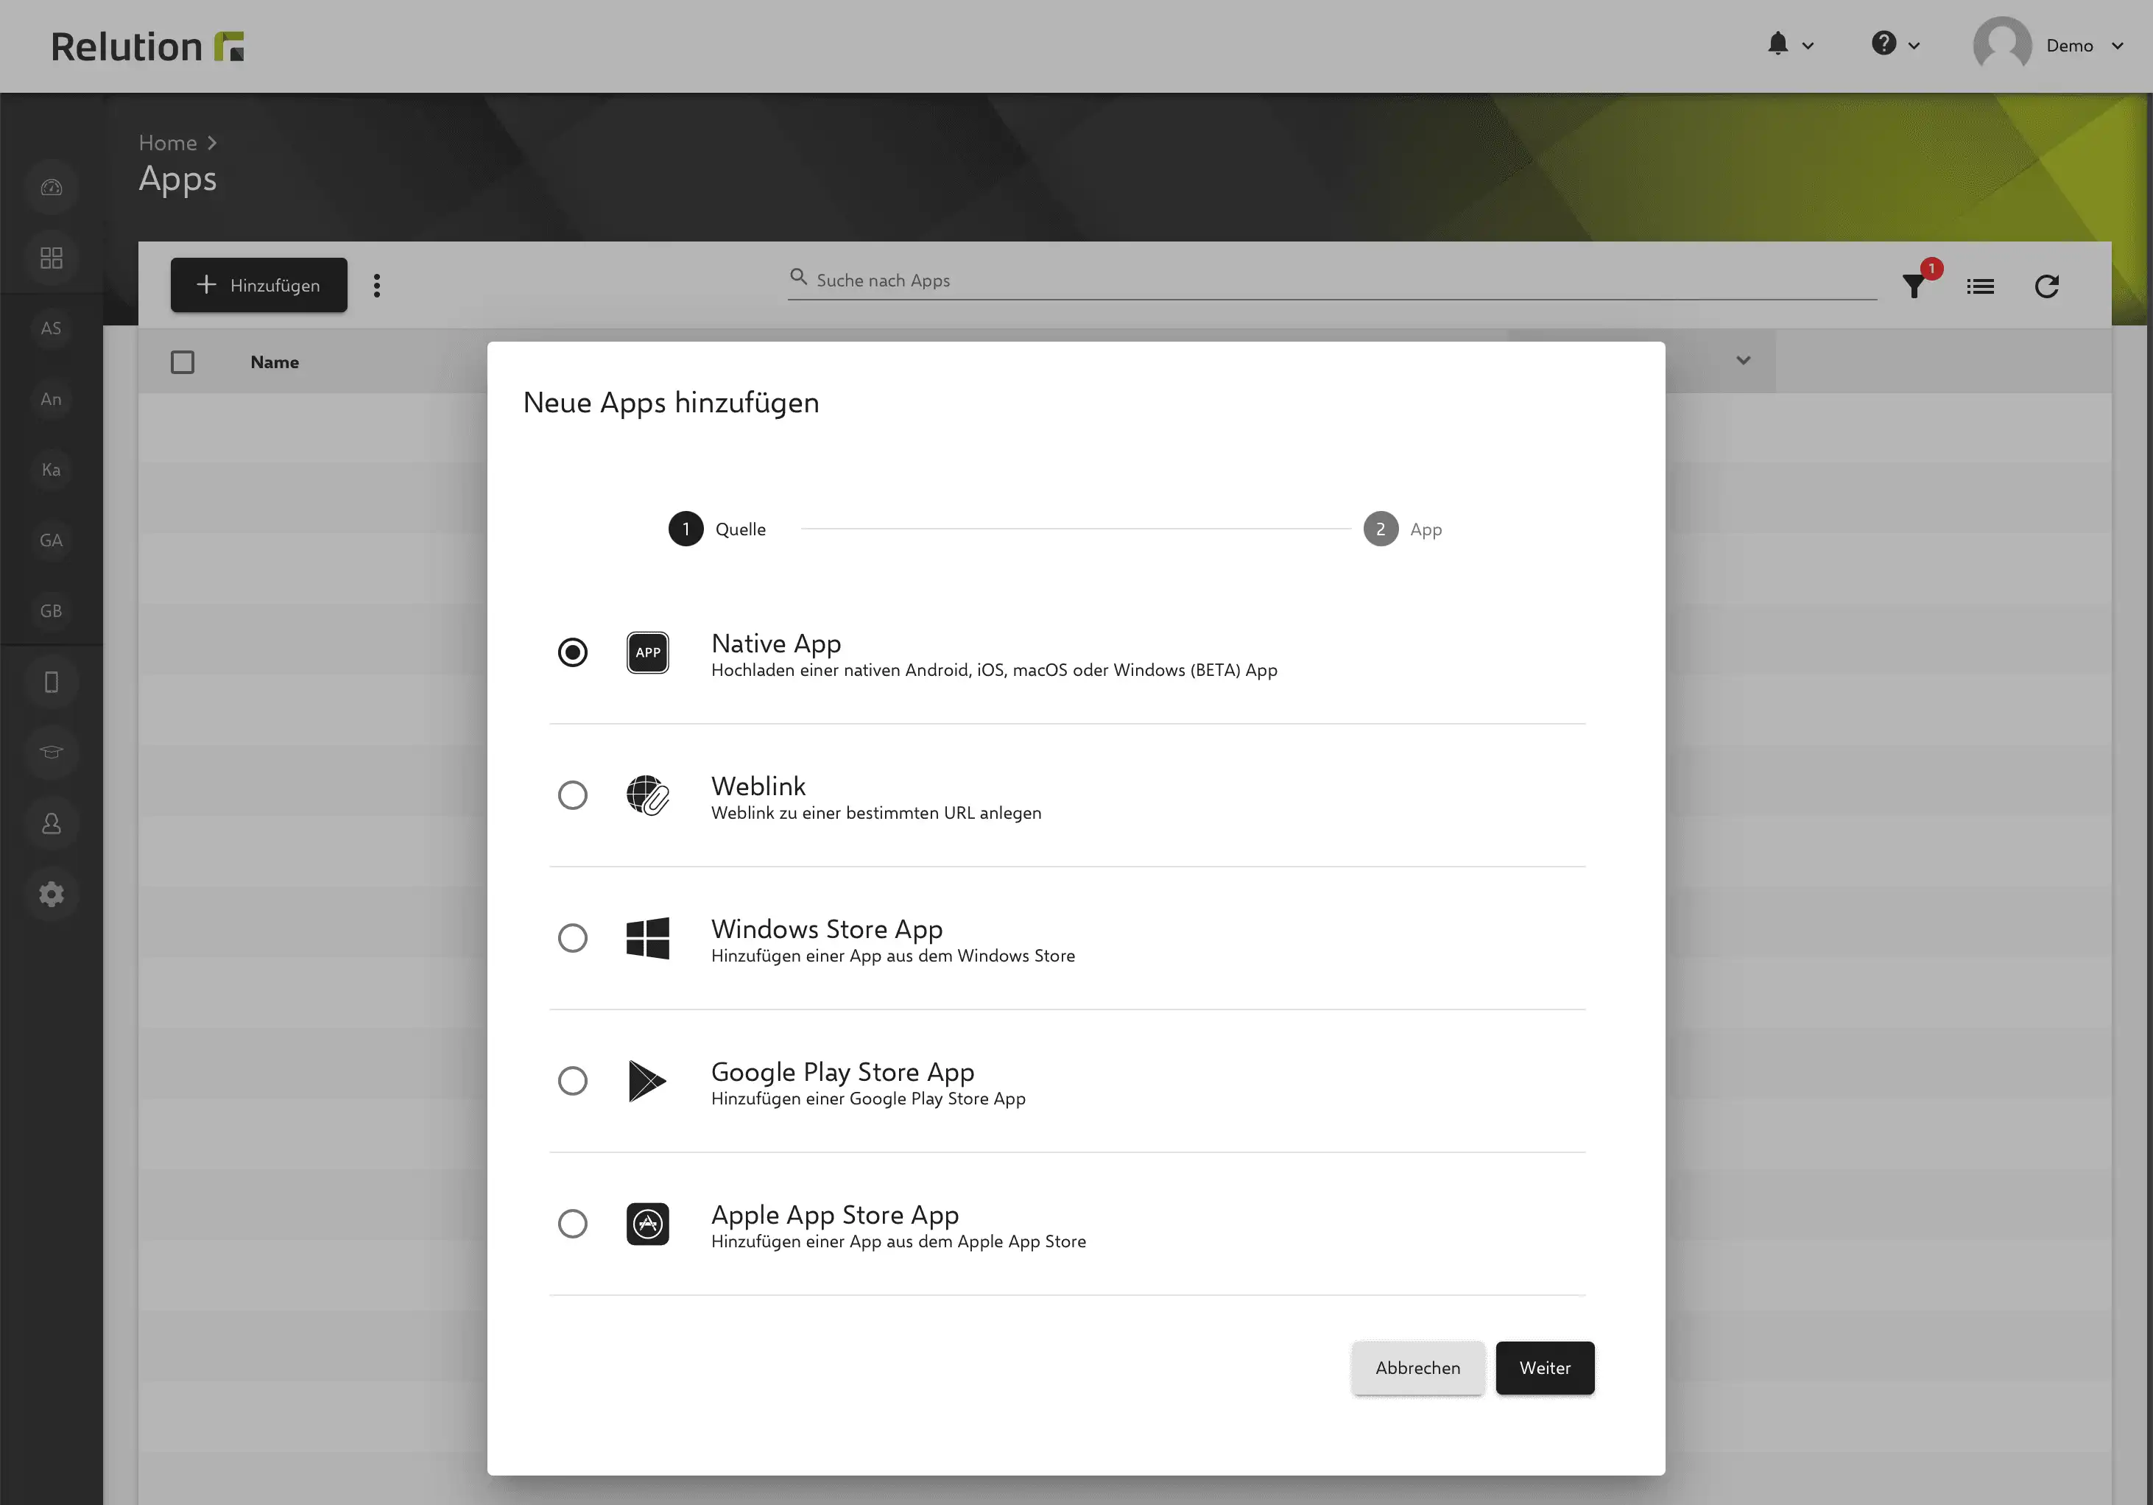Open the GB sidebar item
Image resolution: width=2153 pixels, height=1505 pixels.
pos(52,610)
